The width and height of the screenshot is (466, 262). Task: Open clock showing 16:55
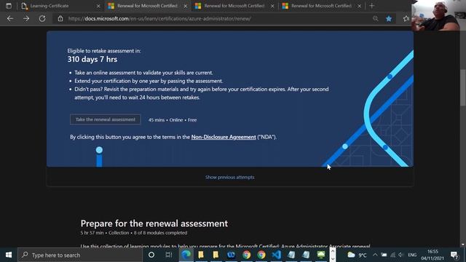pyautogui.click(x=433, y=255)
